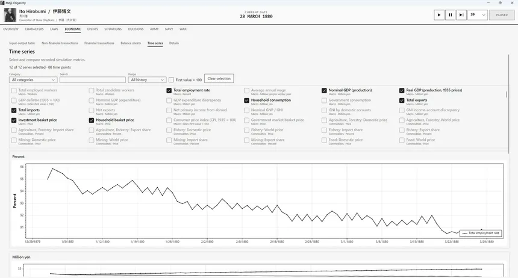Check Net primary income from abroad
This screenshot has height=278, width=518.
[x=169, y=110]
